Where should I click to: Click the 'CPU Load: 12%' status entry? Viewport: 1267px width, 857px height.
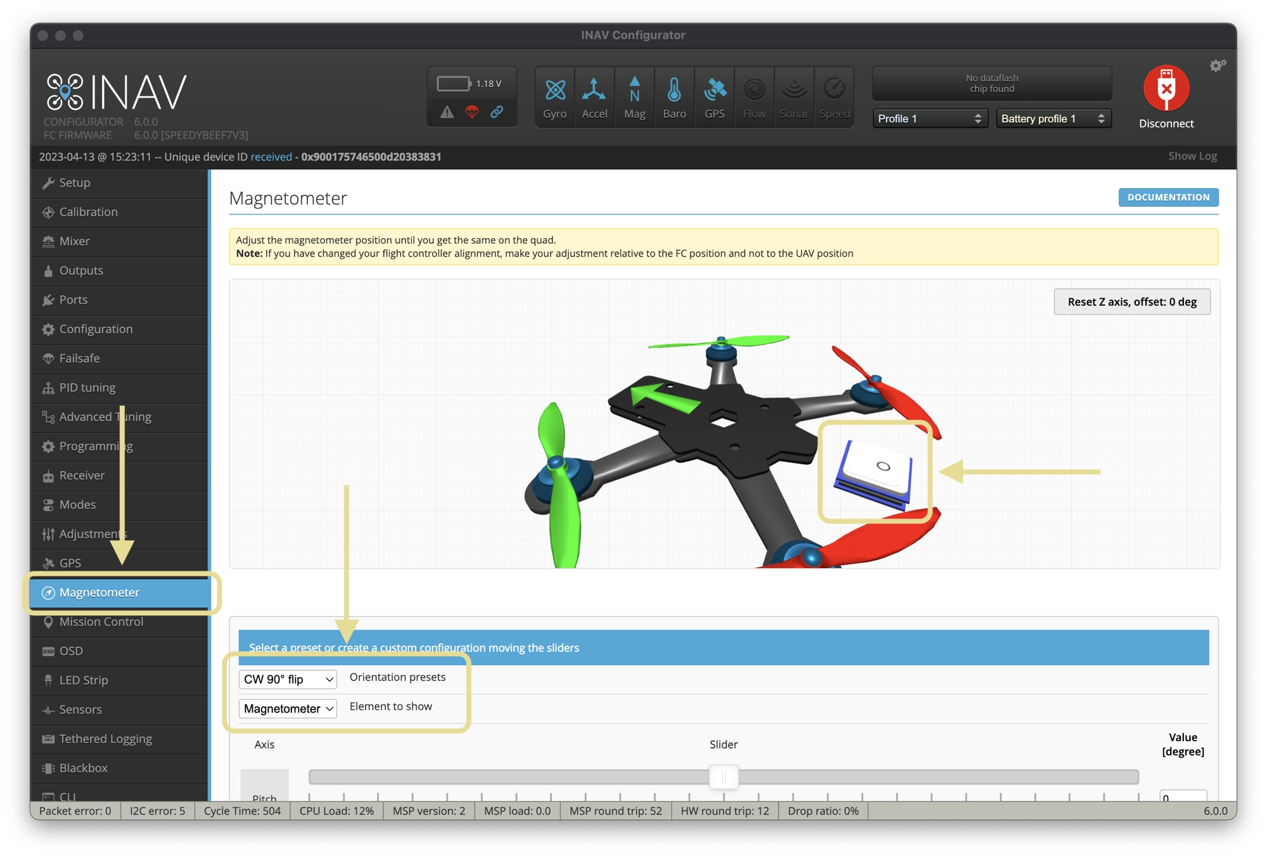336,811
